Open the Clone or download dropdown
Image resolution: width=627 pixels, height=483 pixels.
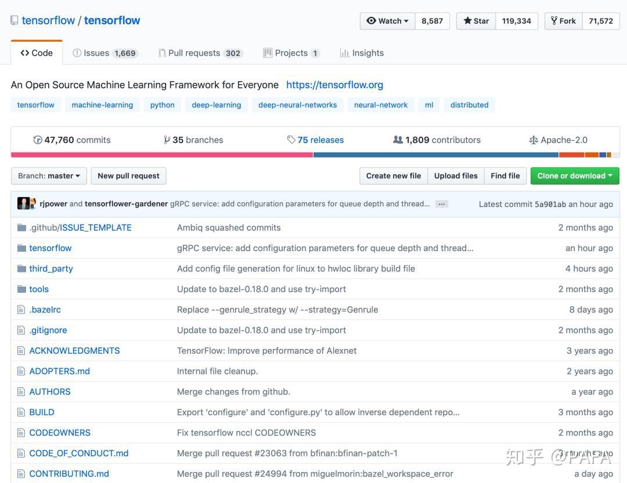pos(574,175)
